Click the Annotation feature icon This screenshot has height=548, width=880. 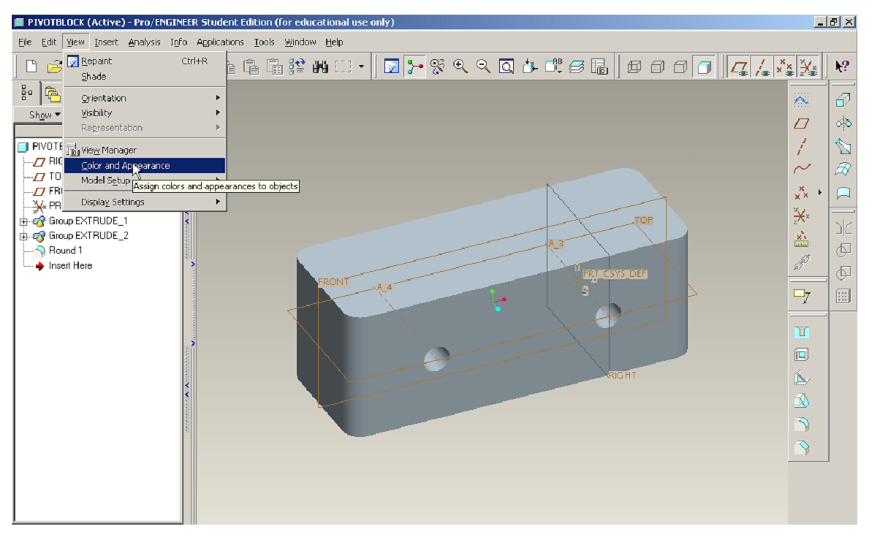[x=802, y=296]
